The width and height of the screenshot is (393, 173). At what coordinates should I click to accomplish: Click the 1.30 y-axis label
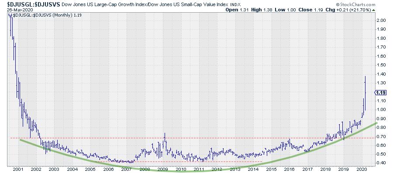[381, 83]
